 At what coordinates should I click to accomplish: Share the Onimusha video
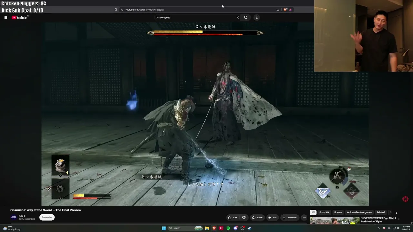[257, 217]
